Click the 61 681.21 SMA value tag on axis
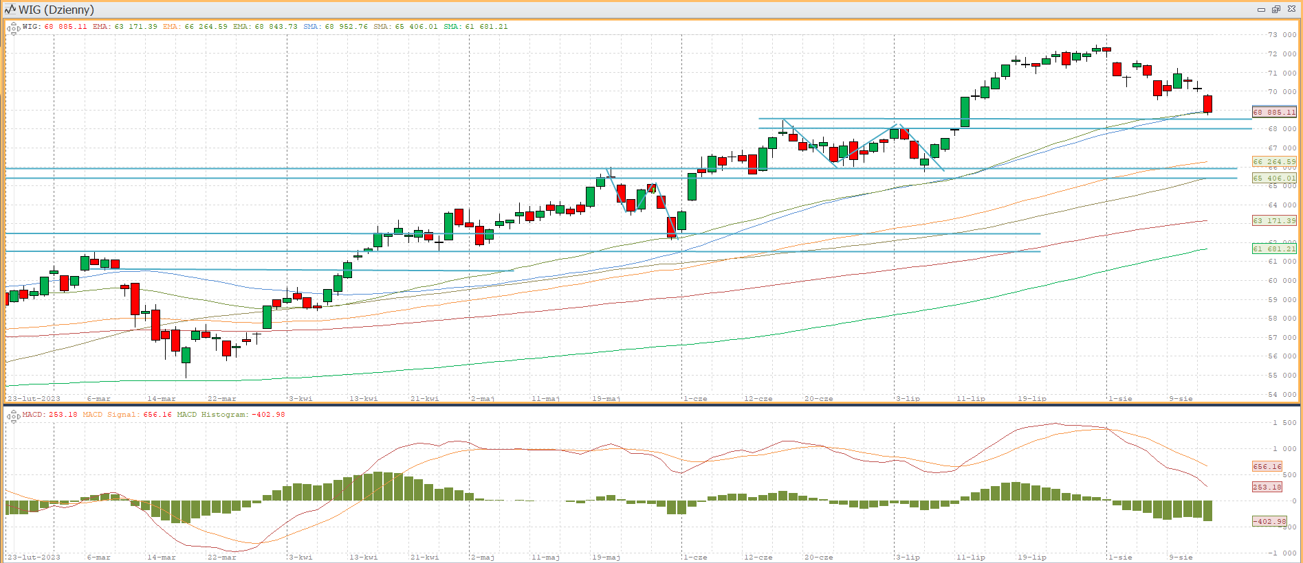Screen dimensions: 1303x563 coord(1274,249)
